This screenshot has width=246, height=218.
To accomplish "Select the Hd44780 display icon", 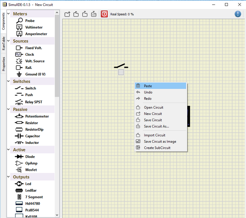I will pyautogui.click(x=19, y=203).
